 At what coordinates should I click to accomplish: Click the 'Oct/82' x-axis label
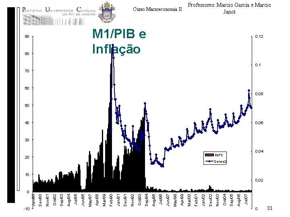coord(54,200)
